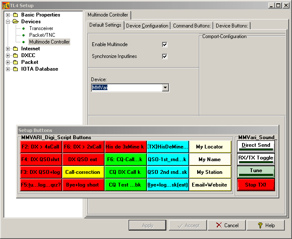Viewport: 292px width, 239px height.
Task: Click the F4: DX QSOshrt button
Action: [x=41, y=159]
